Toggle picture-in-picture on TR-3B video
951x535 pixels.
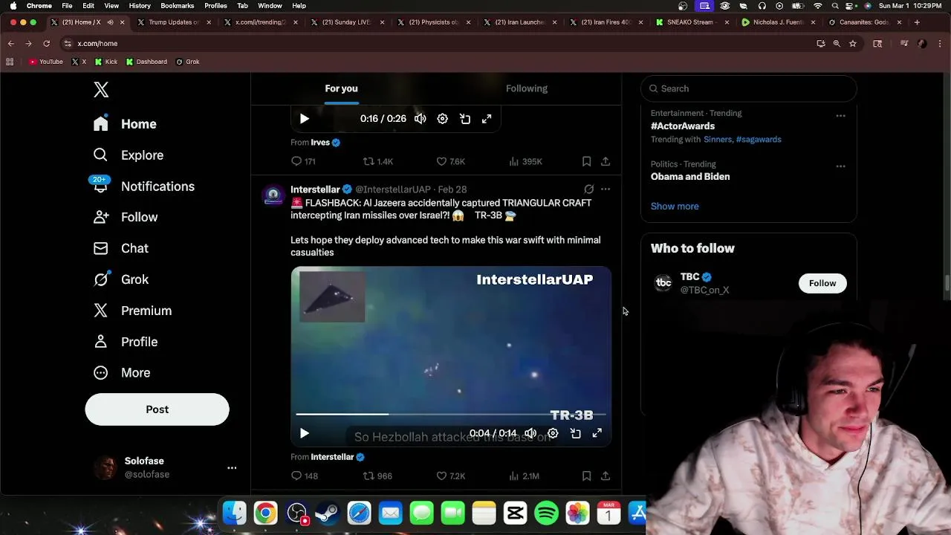coord(575,433)
